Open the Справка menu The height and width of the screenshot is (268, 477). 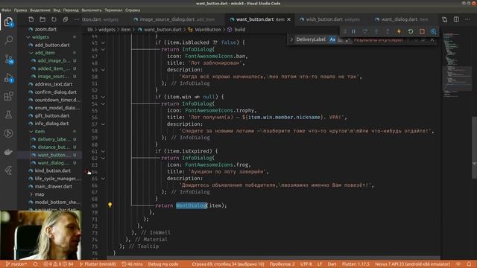(x=133, y=10)
